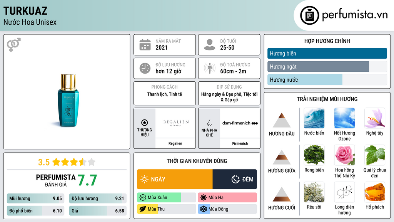Click the Nước Hoa Unisex subtitle

pyautogui.click(x=30, y=22)
